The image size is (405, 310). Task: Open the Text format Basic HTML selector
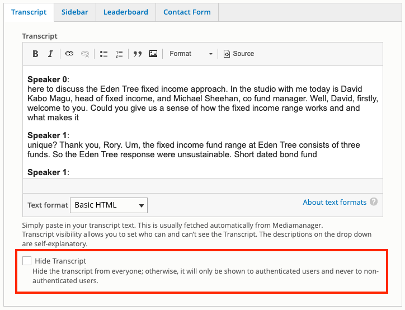[x=109, y=205]
